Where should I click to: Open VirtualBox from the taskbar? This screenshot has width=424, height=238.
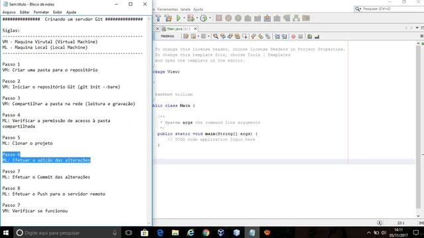click(221, 232)
